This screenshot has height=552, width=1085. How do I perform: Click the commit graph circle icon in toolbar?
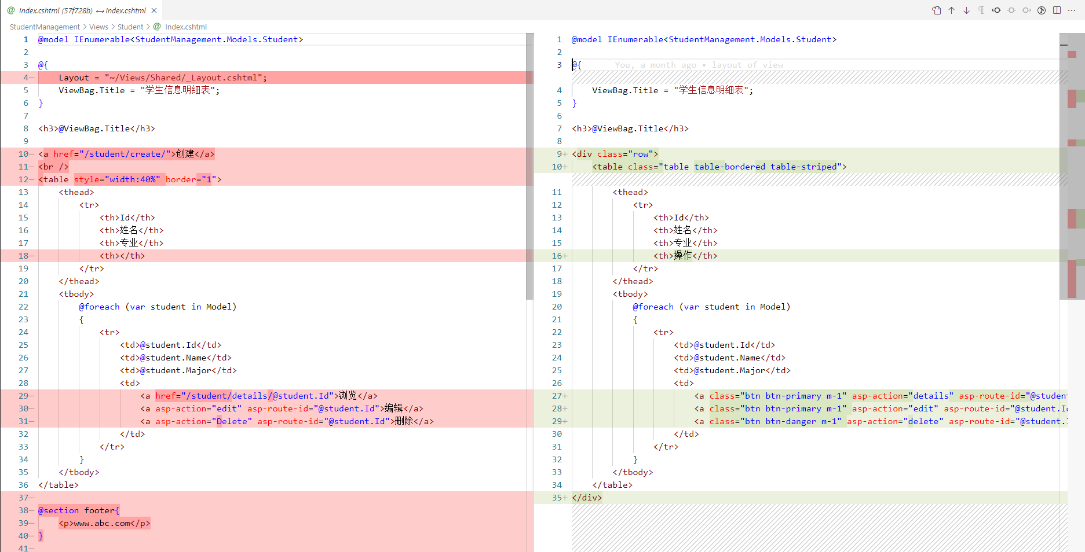(1042, 10)
